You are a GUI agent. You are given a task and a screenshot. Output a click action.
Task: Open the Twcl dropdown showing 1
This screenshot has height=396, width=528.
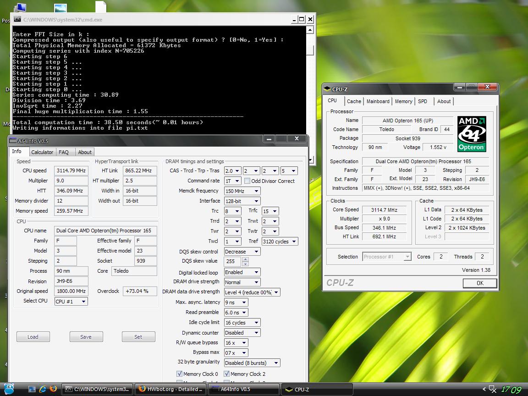click(x=233, y=242)
